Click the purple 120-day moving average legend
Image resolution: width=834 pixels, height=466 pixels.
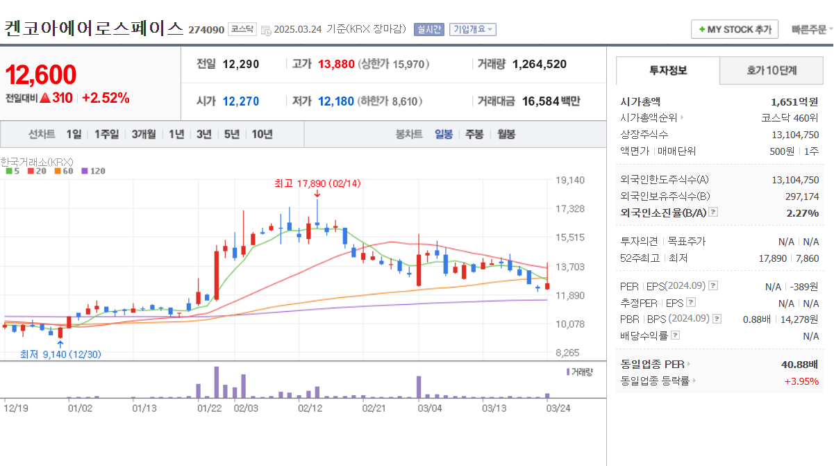(93, 170)
